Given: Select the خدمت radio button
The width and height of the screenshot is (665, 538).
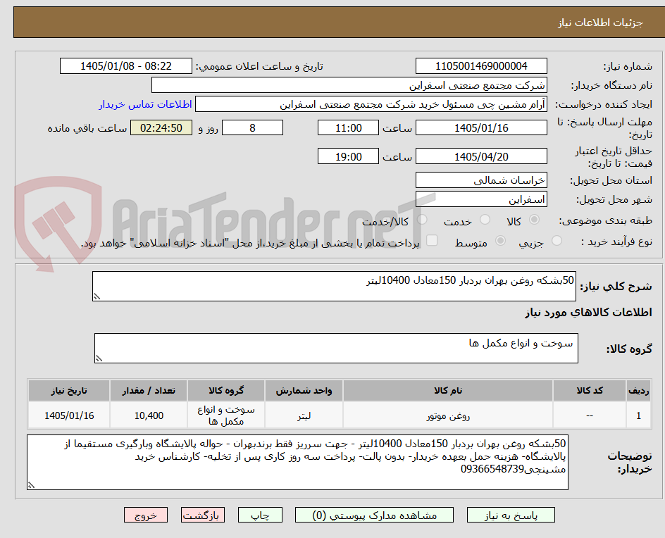Looking at the screenshot, I should tap(485, 219).
